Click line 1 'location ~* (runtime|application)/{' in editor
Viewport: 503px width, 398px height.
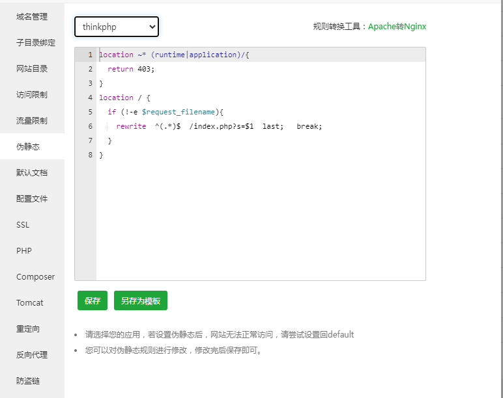[x=174, y=55]
